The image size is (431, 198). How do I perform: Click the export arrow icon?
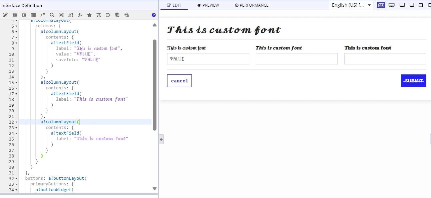[108, 15]
